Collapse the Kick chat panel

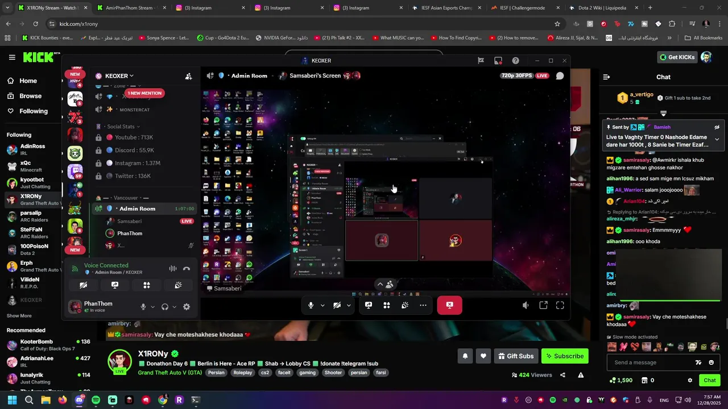(606, 77)
